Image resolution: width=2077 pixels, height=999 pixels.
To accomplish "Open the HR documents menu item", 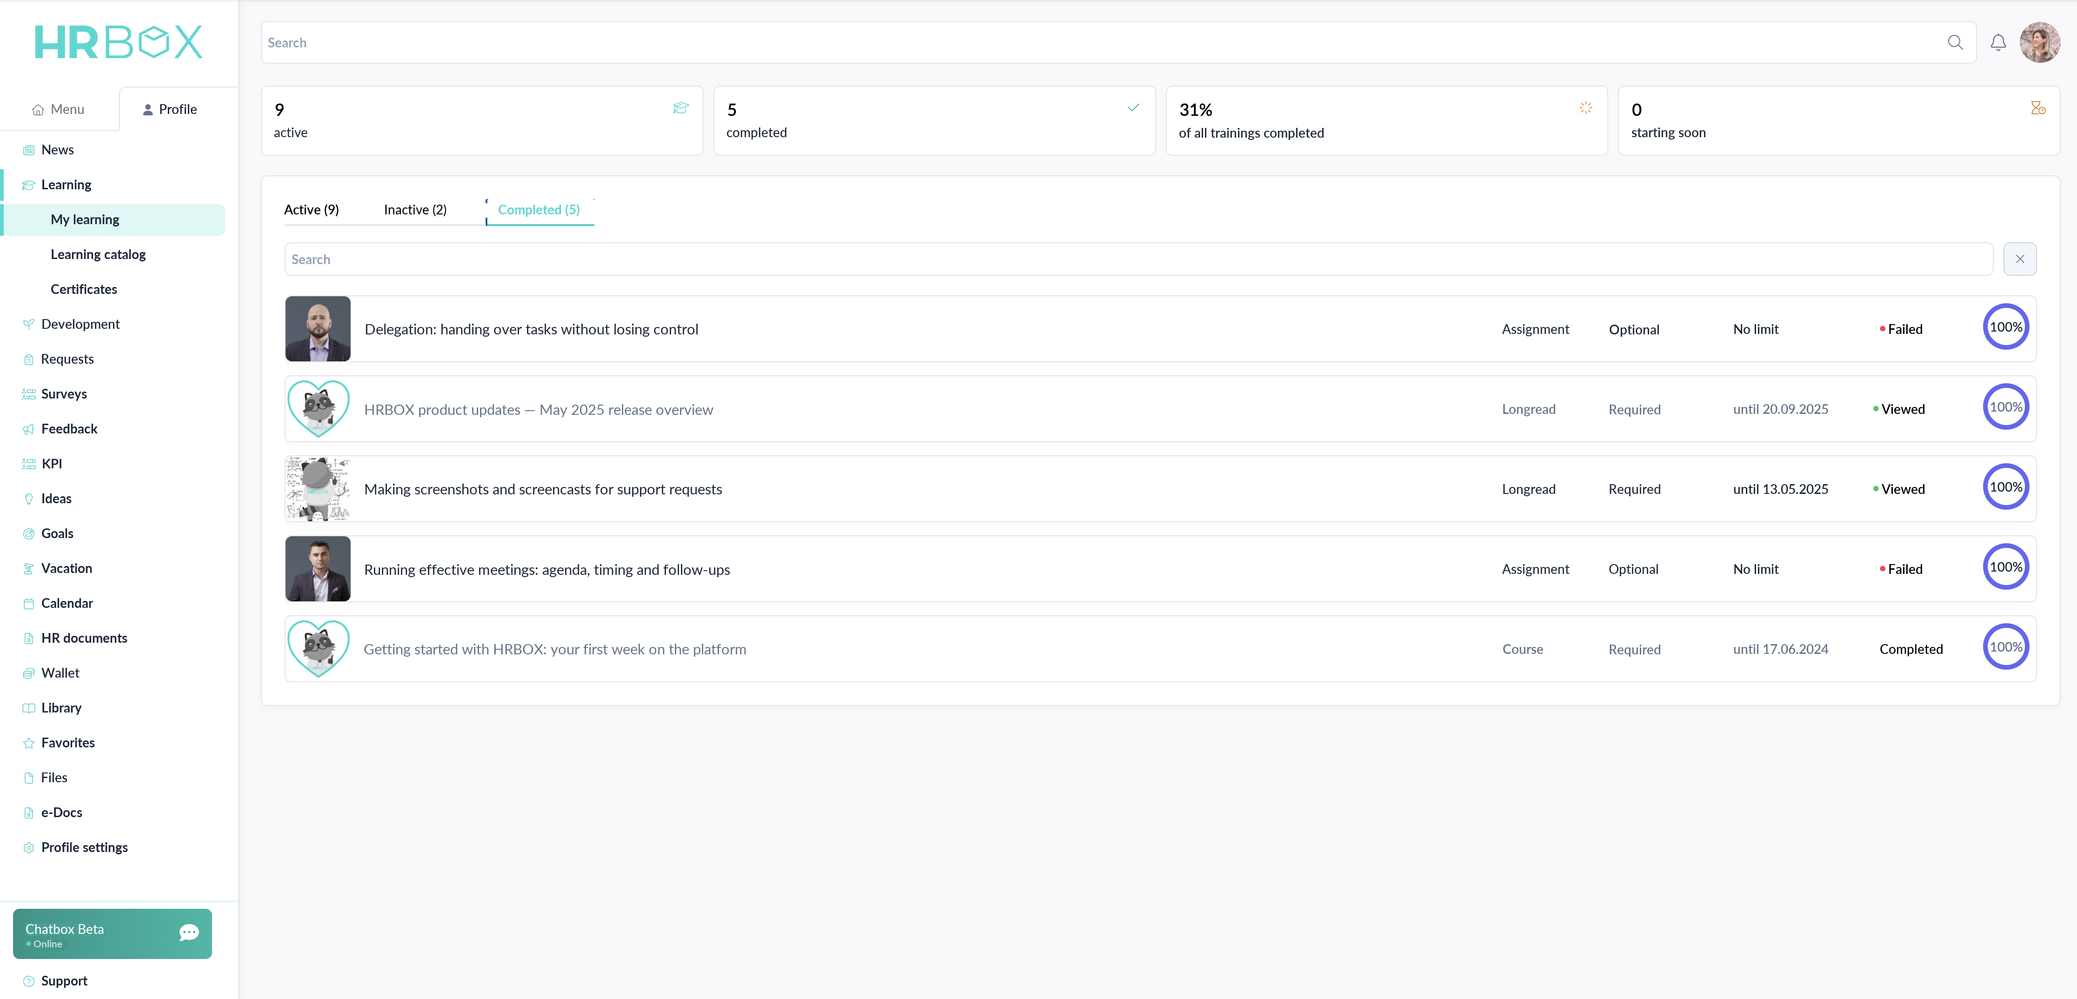I will (x=84, y=639).
